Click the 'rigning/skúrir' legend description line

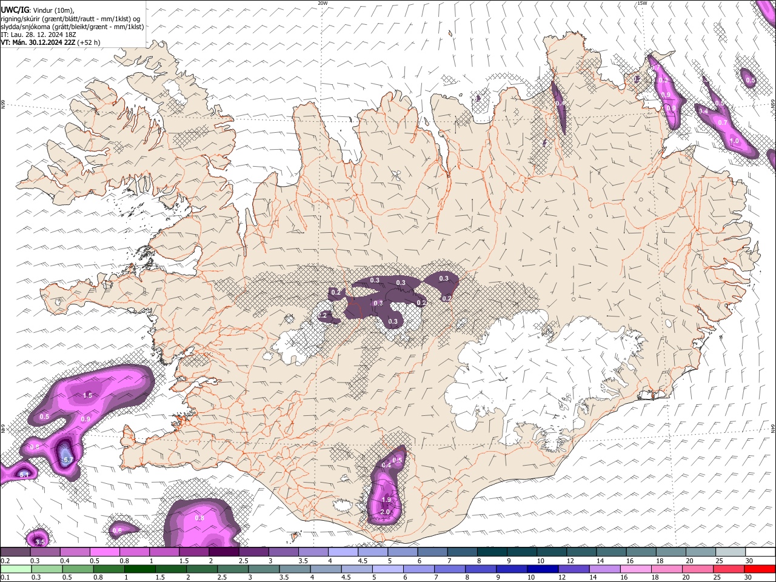click(x=70, y=19)
